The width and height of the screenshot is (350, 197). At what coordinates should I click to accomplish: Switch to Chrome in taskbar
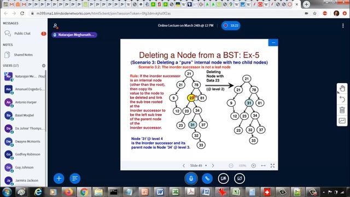tap(84, 192)
